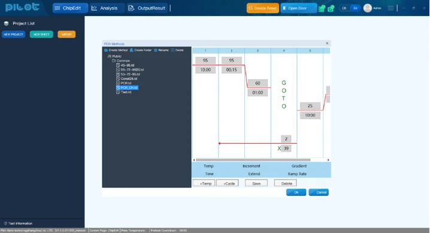
Task: Click step 5 temperature field 25
Action: point(310,106)
